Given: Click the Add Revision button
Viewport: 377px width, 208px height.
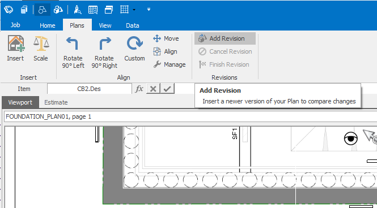Looking at the screenshot, I should pos(225,38).
